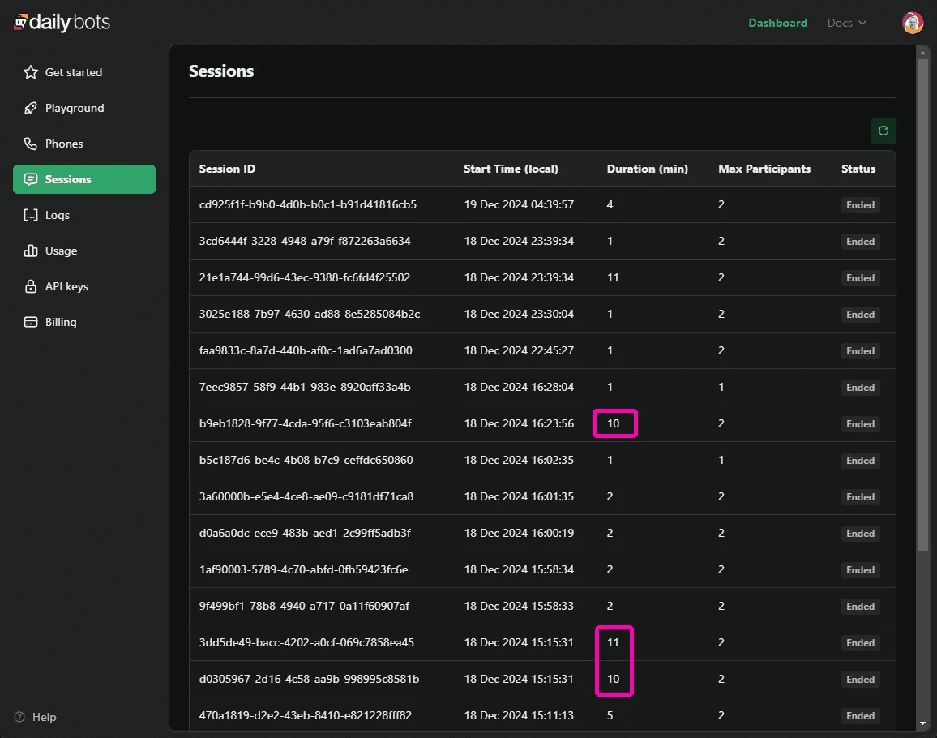Open session cd925f1f-b9b0-4d0b-b0c1-b91d41816cb5

tap(307, 204)
